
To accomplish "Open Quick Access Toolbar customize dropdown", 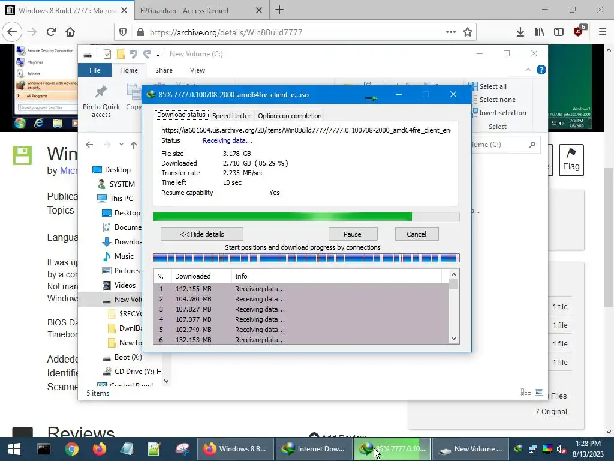I will click(158, 54).
